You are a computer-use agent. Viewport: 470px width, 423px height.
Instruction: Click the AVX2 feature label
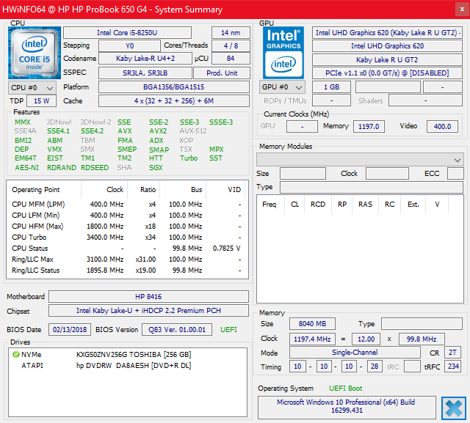158,131
